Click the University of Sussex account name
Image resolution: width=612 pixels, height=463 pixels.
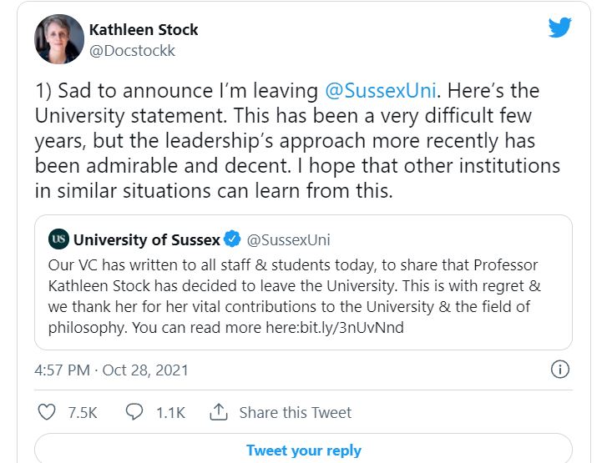pyautogui.click(x=147, y=240)
